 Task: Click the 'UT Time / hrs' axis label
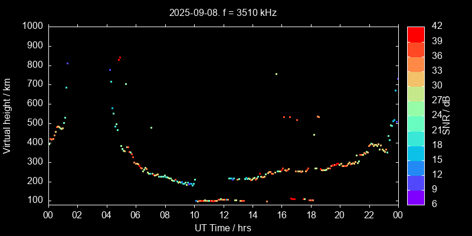[222, 227]
